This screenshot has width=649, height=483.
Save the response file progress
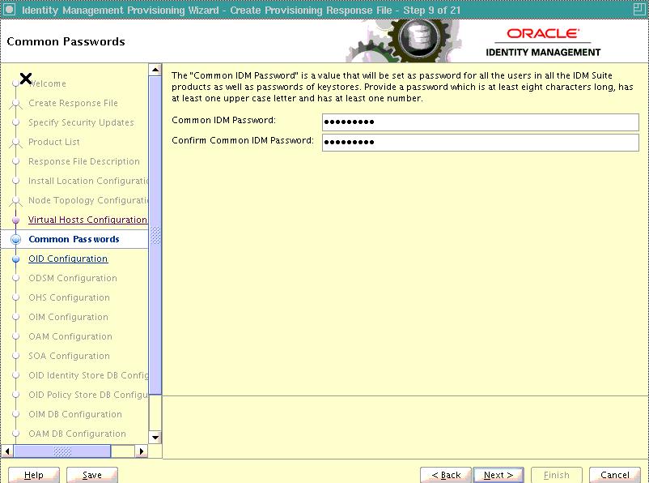pos(92,475)
